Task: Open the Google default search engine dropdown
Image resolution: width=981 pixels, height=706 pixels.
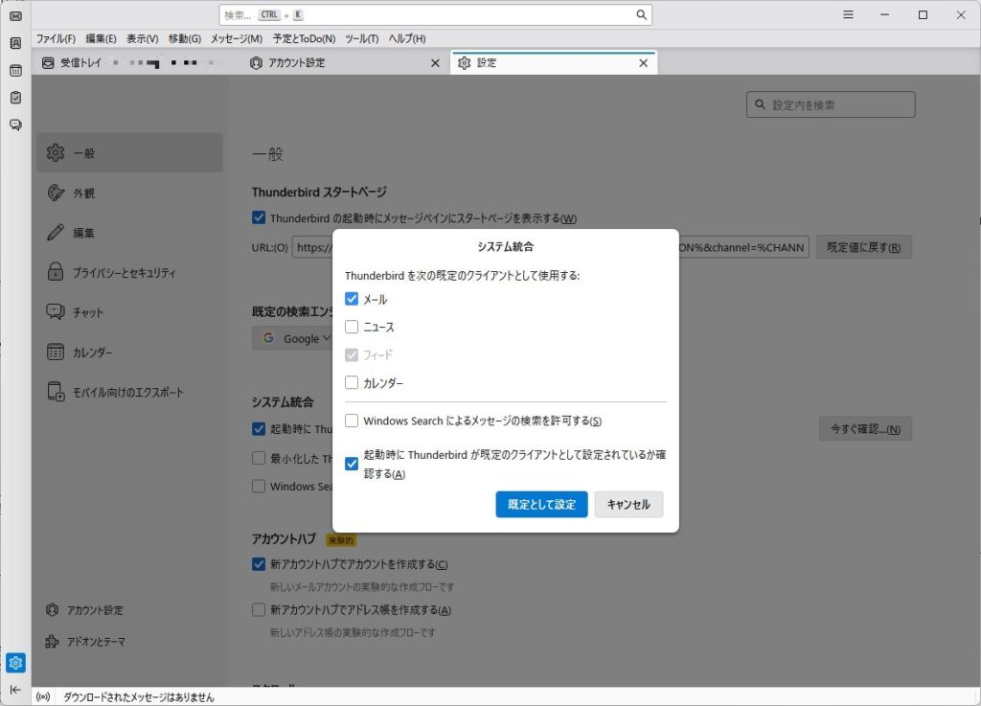Action: tap(293, 338)
